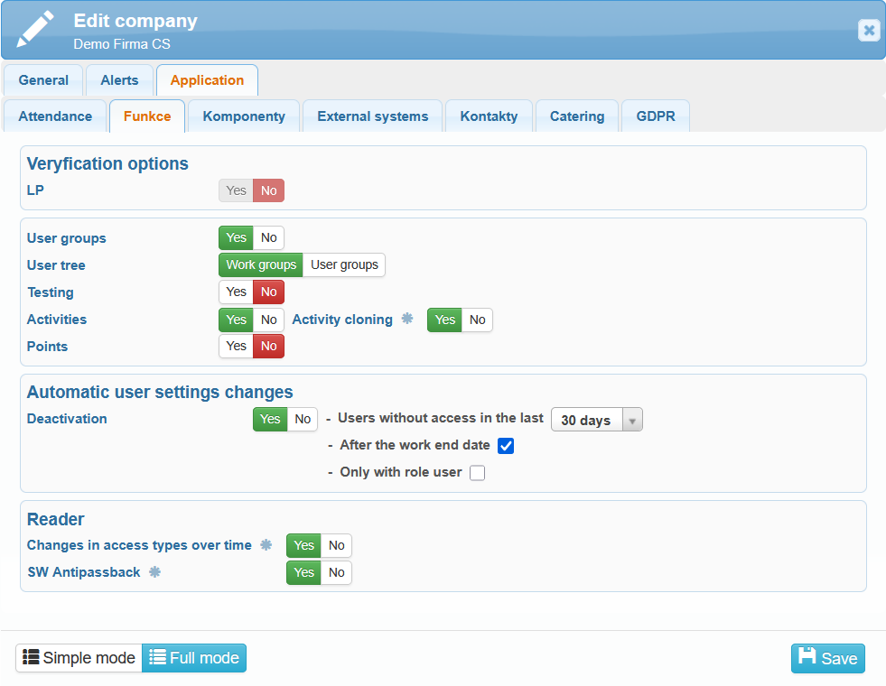Uncheck After the work end date checkbox
Image resolution: width=886 pixels, height=686 pixels.
(506, 446)
